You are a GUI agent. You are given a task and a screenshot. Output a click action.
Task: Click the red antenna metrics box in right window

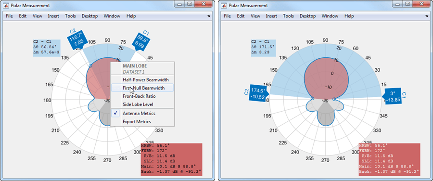pos(389,159)
